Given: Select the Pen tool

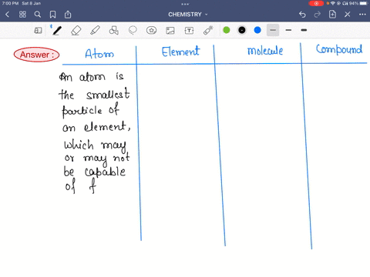Looking at the screenshot, I should (x=57, y=31).
